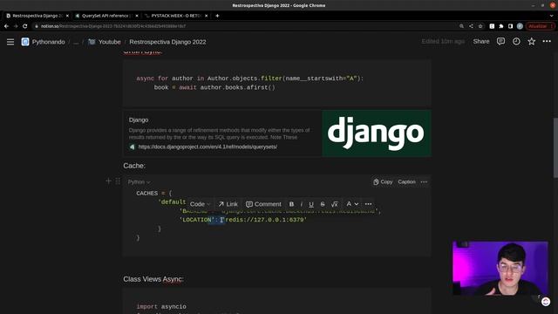Click the webcam overlay thumbnail

tap(500, 269)
